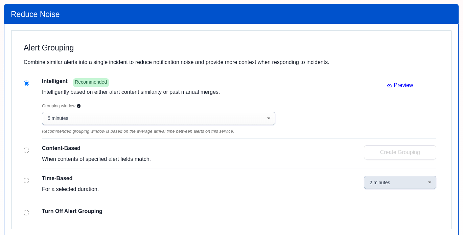
Task: Click the Content-Based option label
Action: 61,148
